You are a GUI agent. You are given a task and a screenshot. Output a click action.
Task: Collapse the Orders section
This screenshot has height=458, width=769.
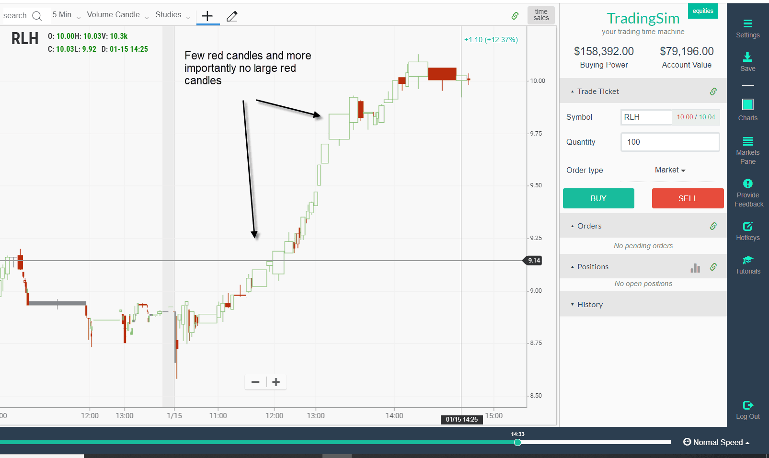click(572, 226)
